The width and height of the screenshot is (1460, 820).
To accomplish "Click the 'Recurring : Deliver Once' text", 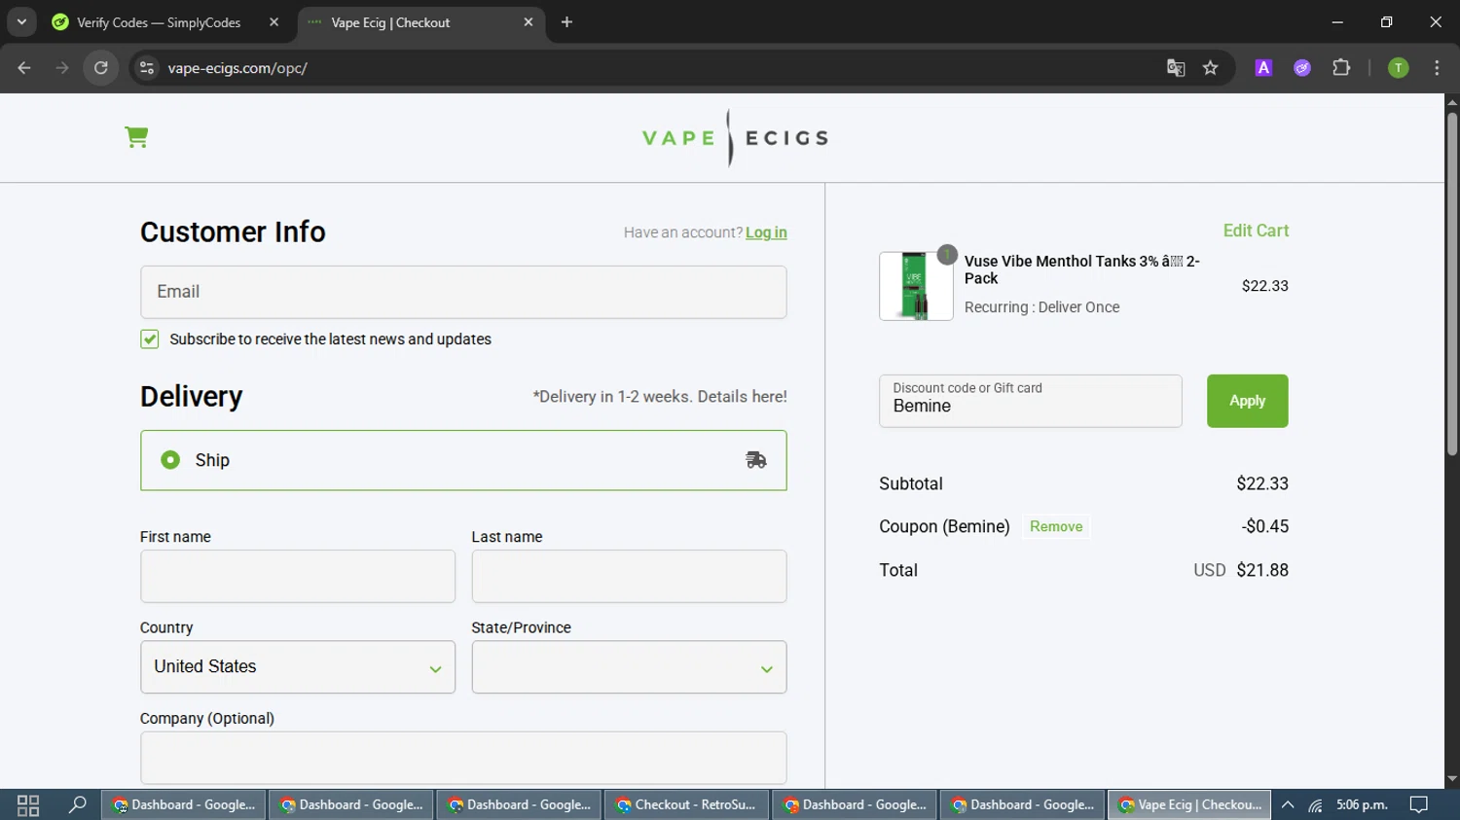I will pyautogui.click(x=1041, y=307).
